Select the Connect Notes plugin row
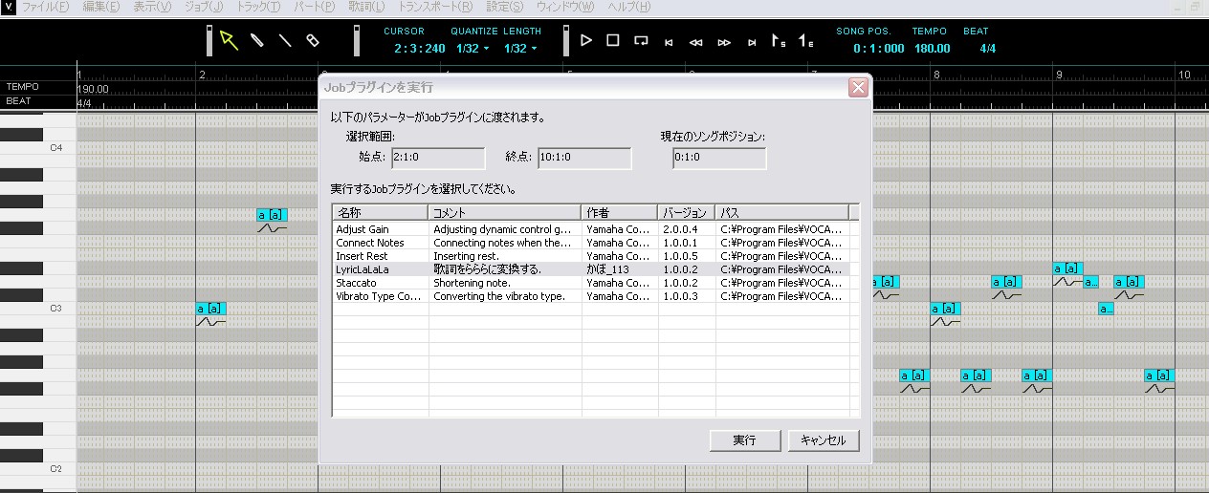This screenshot has width=1209, height=493. click(591, 243)
